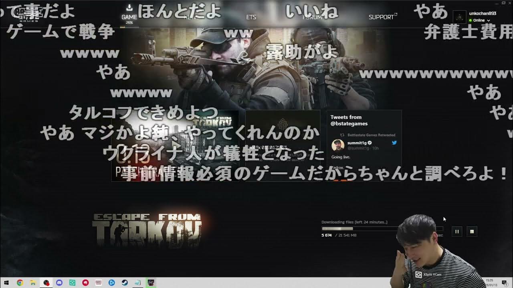Open the summit1g tweet author name
The width and height of the screenshot is (513, 288).
coord(357,143)
